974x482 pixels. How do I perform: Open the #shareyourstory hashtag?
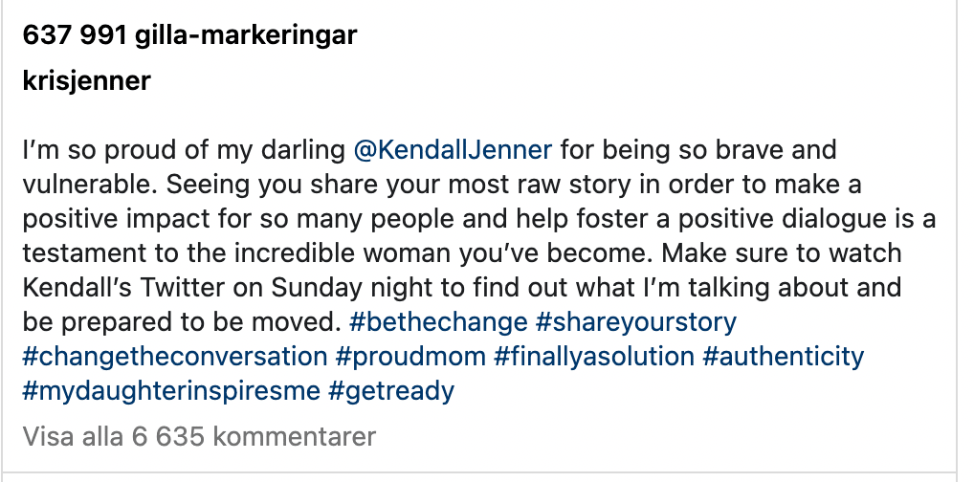tap(635, 321)
